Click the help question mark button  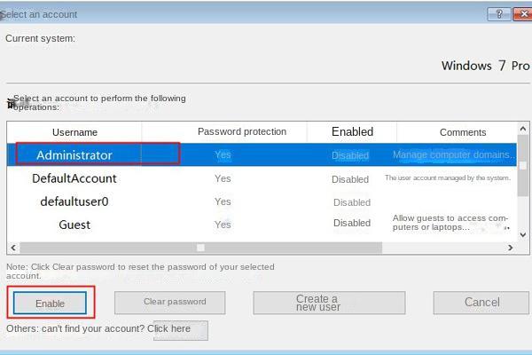[499, 14]
